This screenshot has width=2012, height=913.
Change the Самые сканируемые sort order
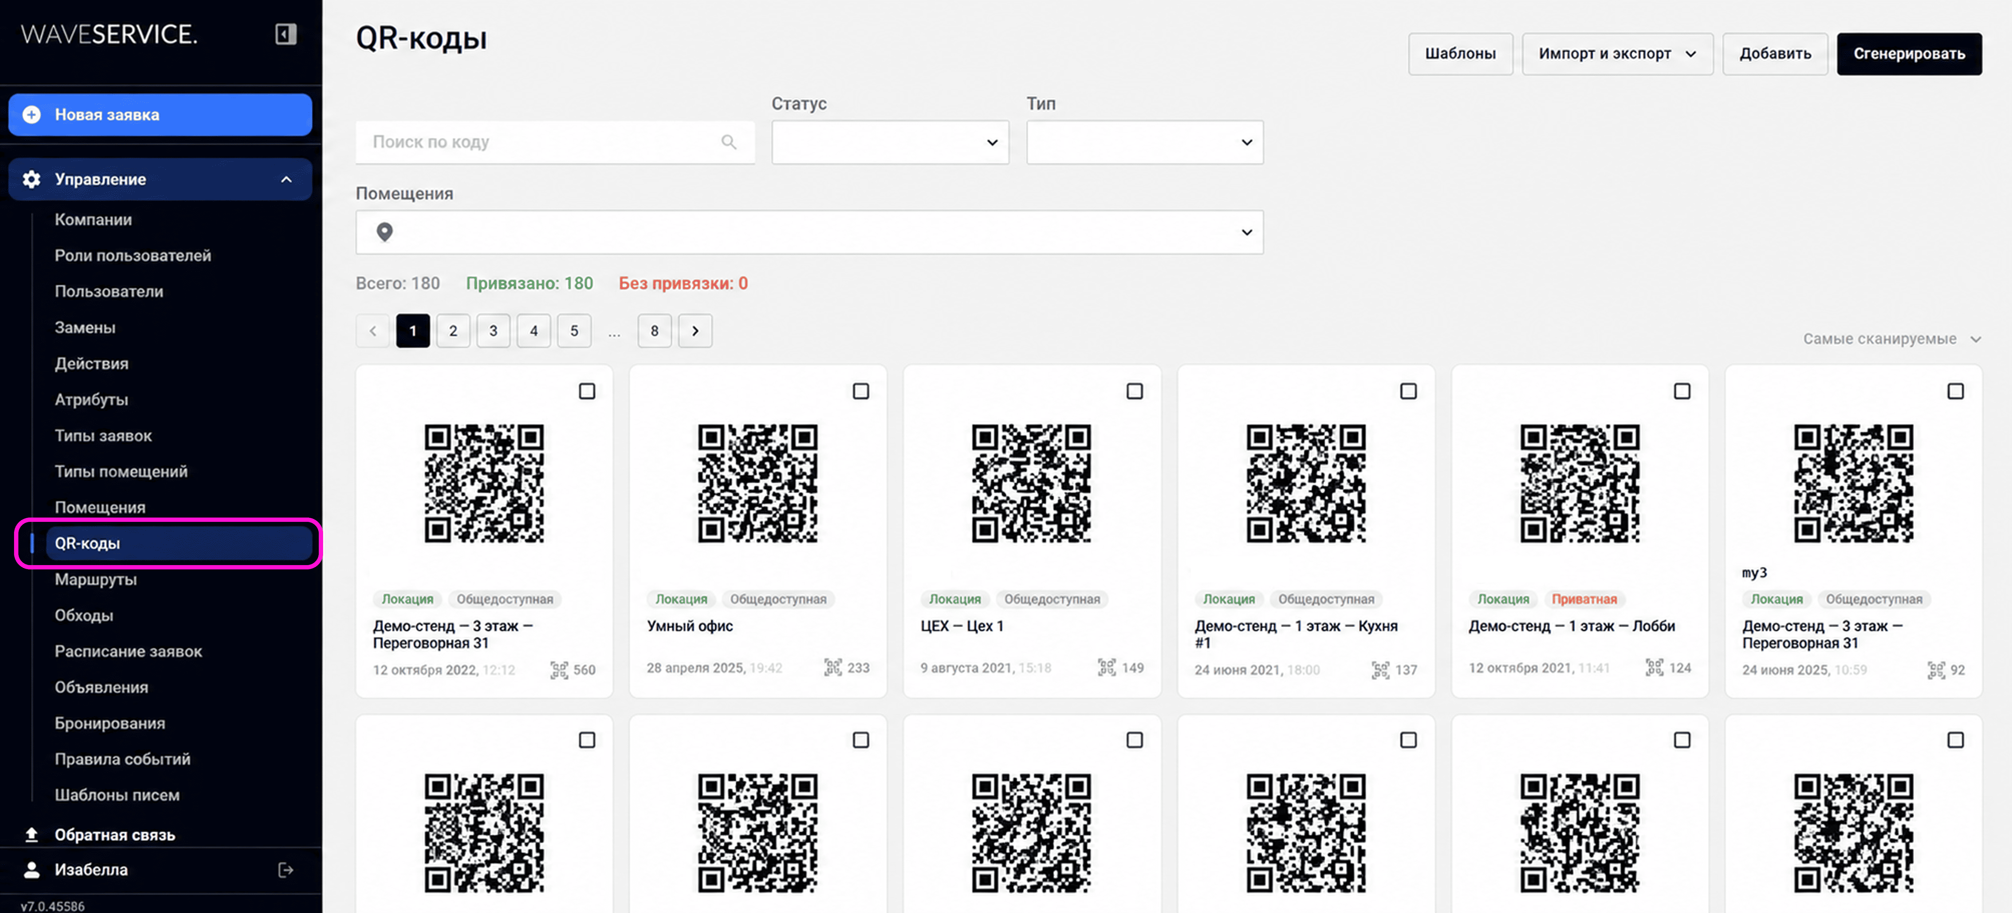pos(1892,339)
